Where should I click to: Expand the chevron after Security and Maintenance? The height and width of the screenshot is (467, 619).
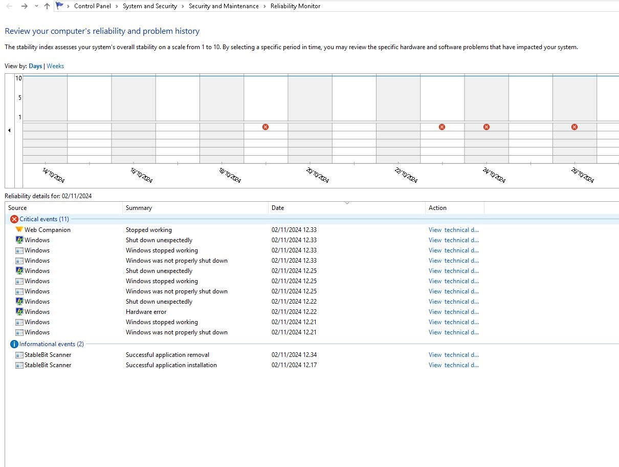point(265,6)
